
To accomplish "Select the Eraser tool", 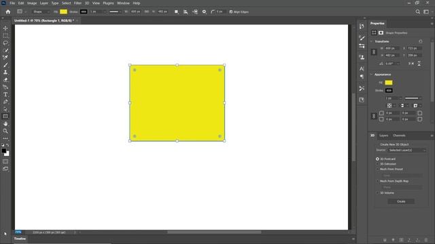I will point(5,80).
